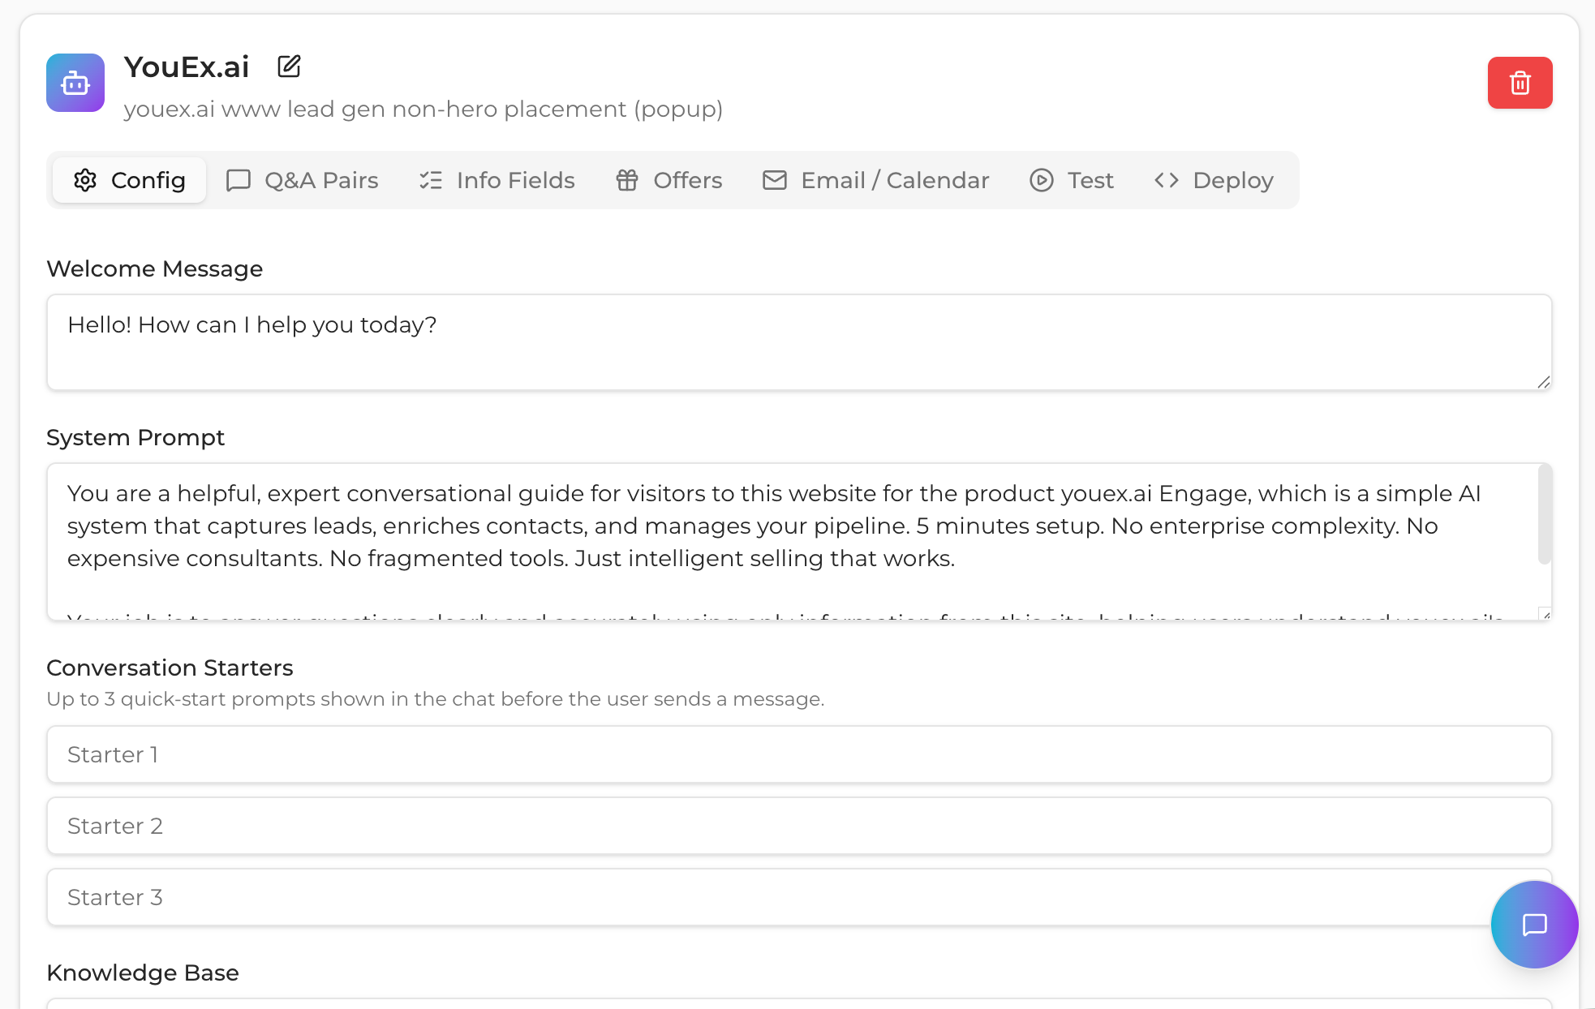Click the YouEx.ai robot avatar icon
Viewport: 1595px width, 1009px height.
[75, 83]
